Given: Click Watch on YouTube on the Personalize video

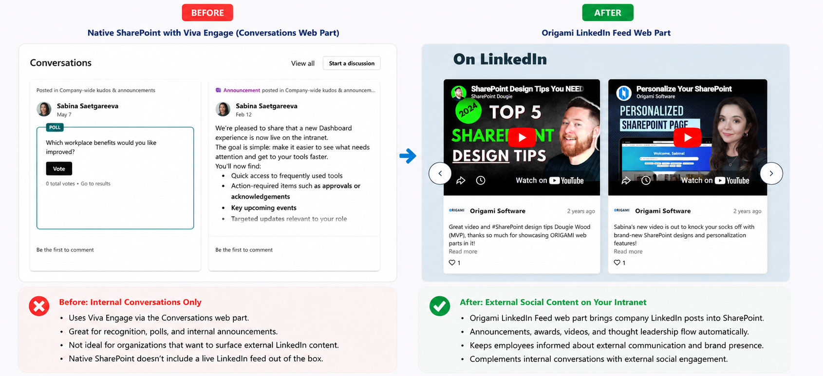Looking at the screenshot, I should 715,180.
